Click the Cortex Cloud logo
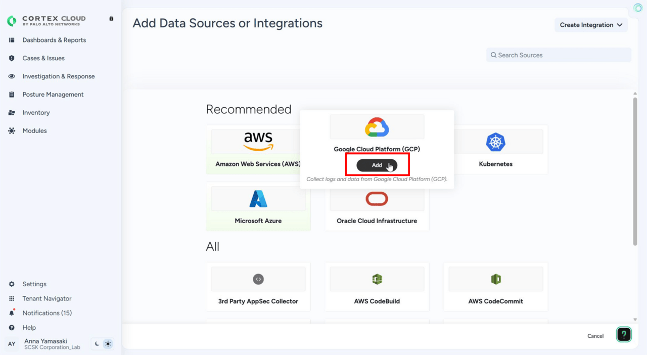 46,20
